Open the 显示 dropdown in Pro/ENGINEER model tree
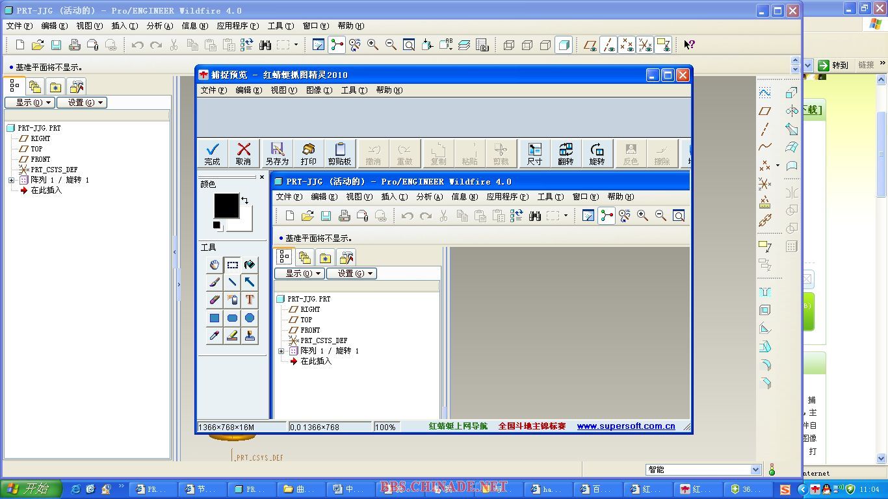This screenshot has height=499, width=888. click(x=30, y=103)
